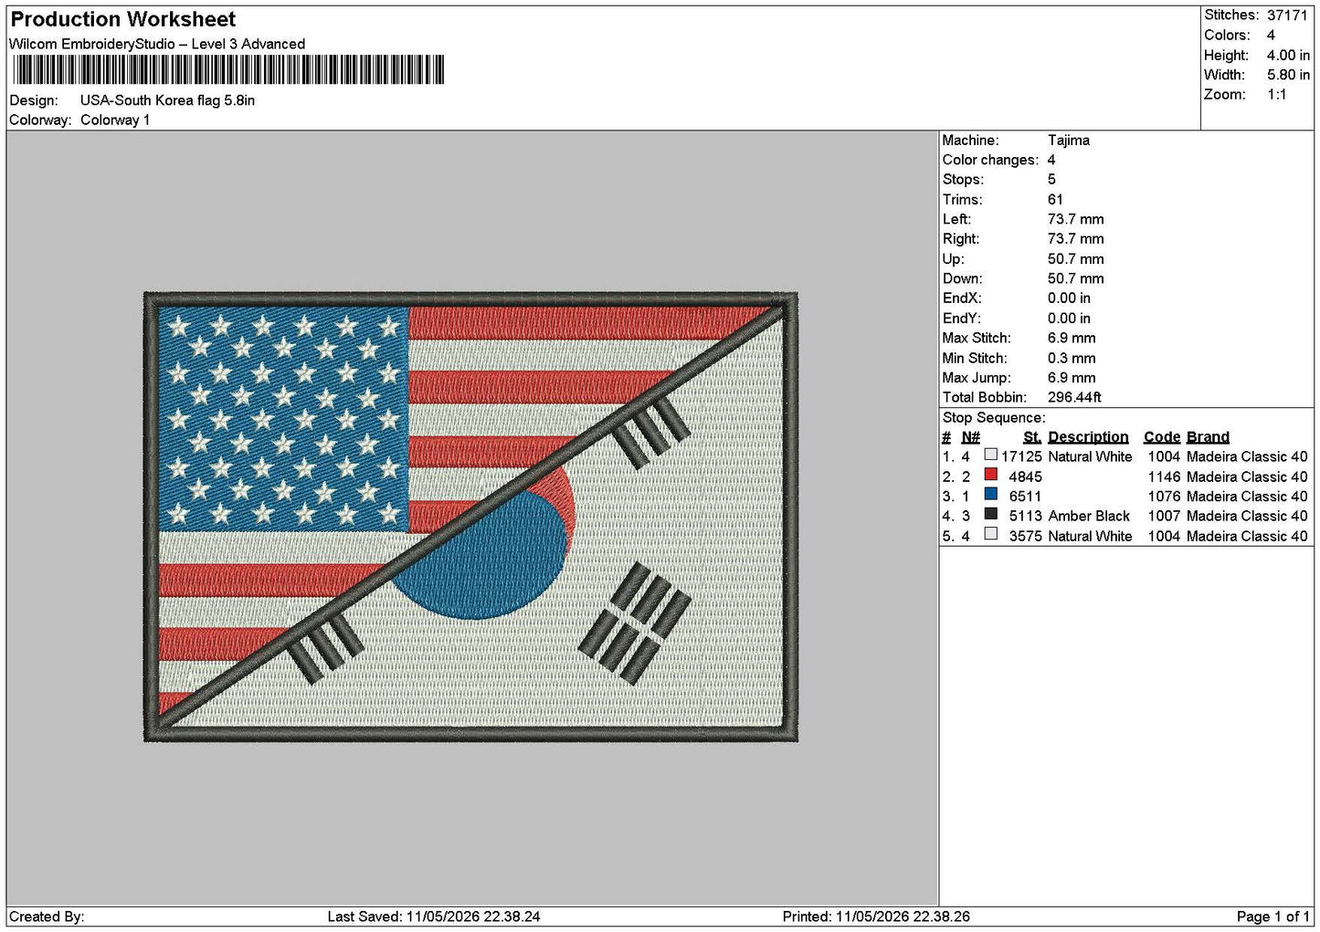This screenshot has width=1320, height=932.
Task: Click the Stops value 5
Action: tap(1051, 180)
